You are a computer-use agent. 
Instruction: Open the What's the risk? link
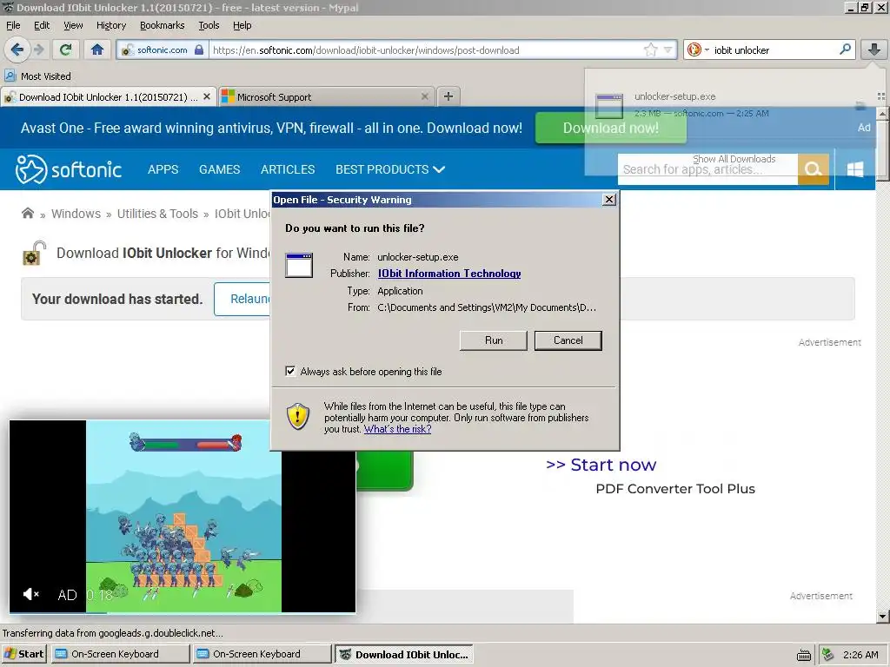[397, 429]
